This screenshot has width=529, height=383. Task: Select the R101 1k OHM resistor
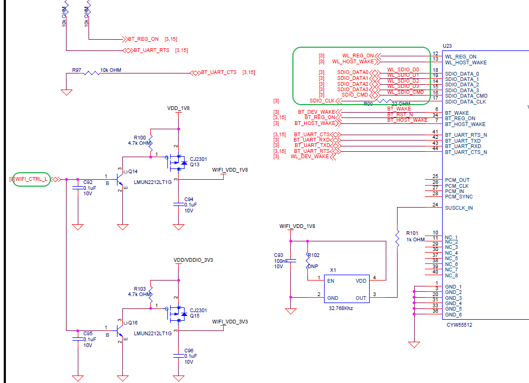click(x=396, y=238)
